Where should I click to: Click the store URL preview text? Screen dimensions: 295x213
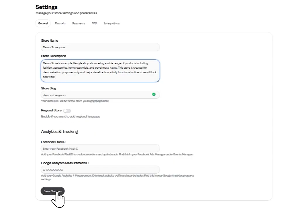75,101
